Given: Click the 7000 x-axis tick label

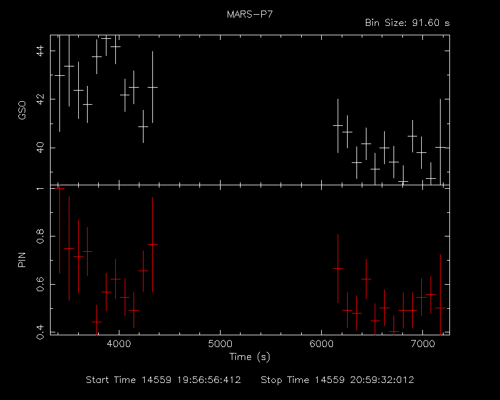Looking at the screenshot, I should click(423, 344).
